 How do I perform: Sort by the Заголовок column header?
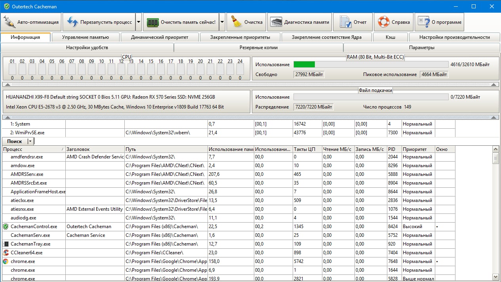[95, 149]
